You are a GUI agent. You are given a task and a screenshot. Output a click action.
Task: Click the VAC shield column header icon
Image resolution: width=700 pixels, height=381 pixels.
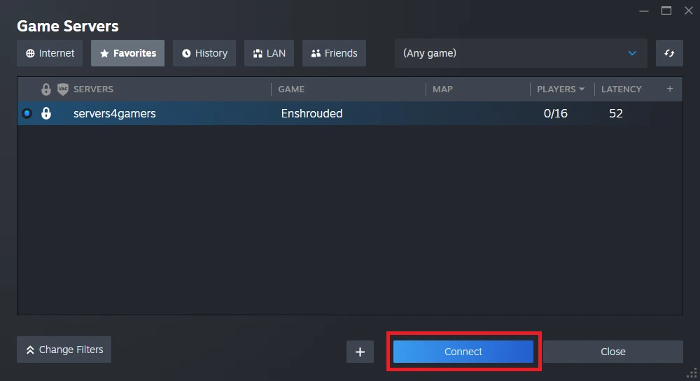[x=63, y=89]
